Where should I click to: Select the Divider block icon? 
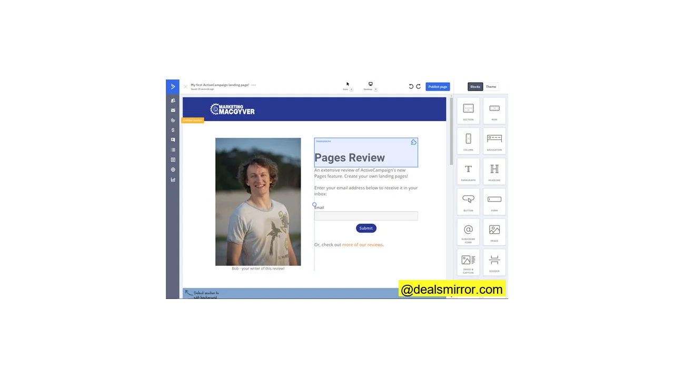point(494,262)
